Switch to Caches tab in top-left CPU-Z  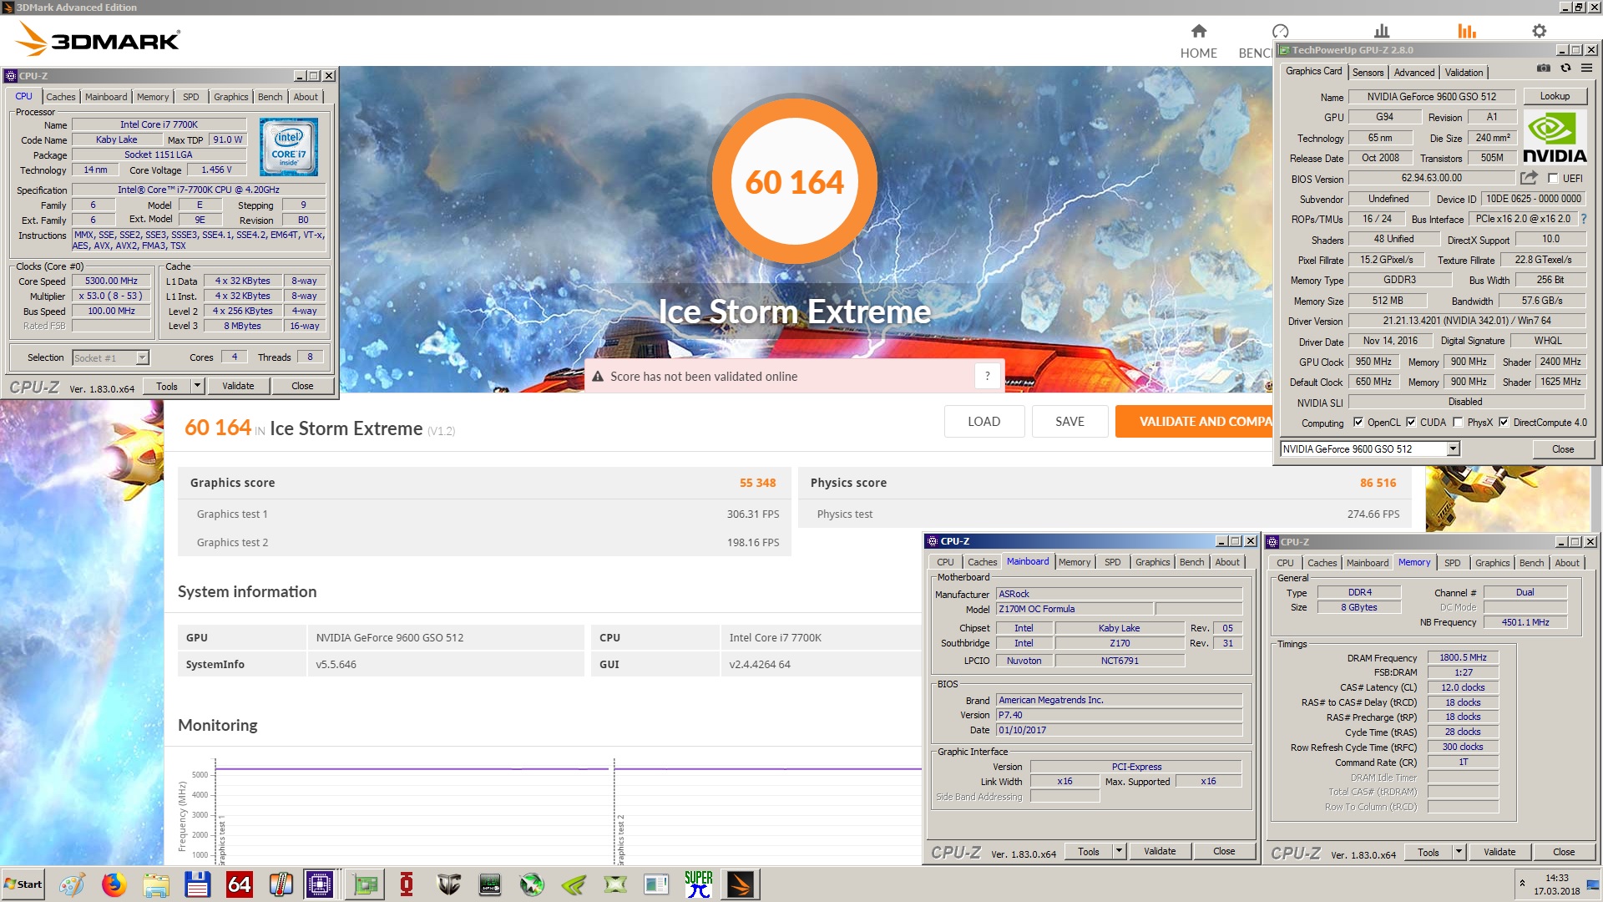click(60, 97)
